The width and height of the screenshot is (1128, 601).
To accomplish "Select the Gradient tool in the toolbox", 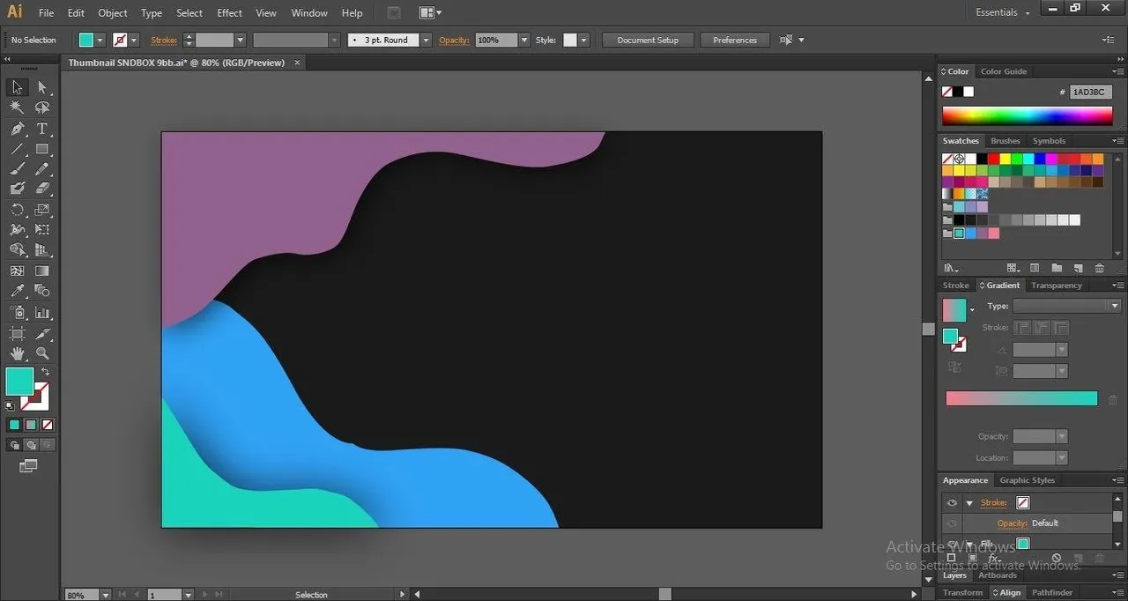I will 42,271.
